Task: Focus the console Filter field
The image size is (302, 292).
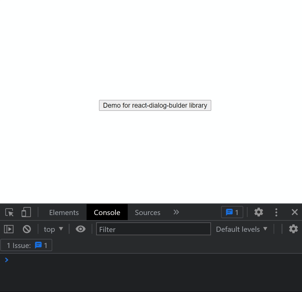Action: [154, 229]
